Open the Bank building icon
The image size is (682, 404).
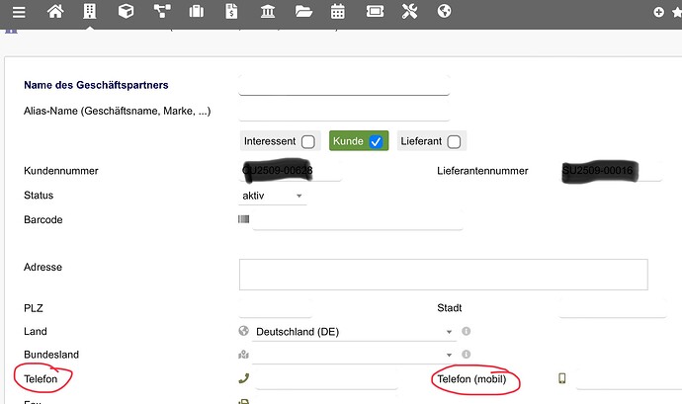pyautogui.click(x=268, y=11)
